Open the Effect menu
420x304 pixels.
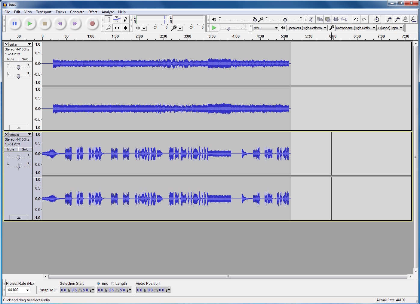click(x=93, y=12)
